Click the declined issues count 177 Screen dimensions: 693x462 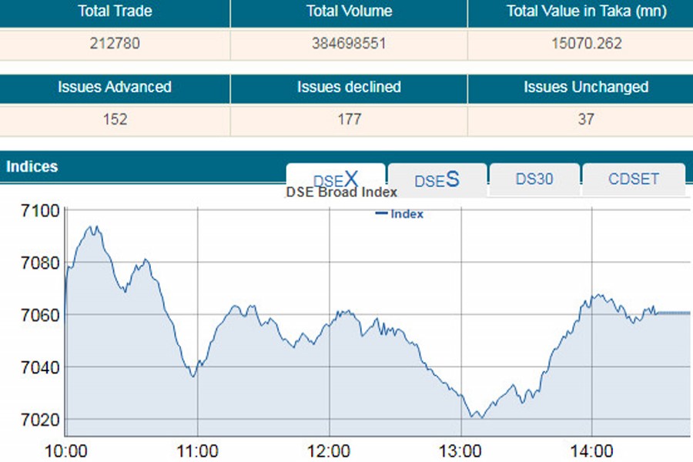pyautogui.click(x=349, y=119)
